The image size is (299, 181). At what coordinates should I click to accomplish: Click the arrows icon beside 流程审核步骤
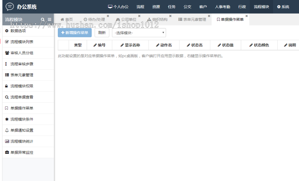(6, 64)
